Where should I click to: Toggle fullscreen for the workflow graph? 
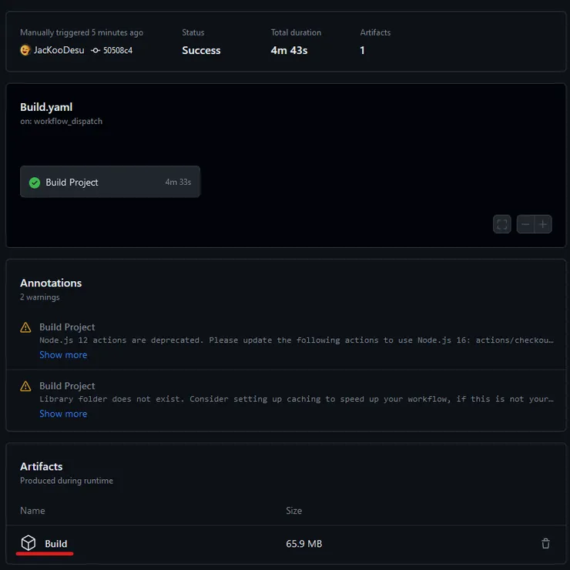pos(502,224)
